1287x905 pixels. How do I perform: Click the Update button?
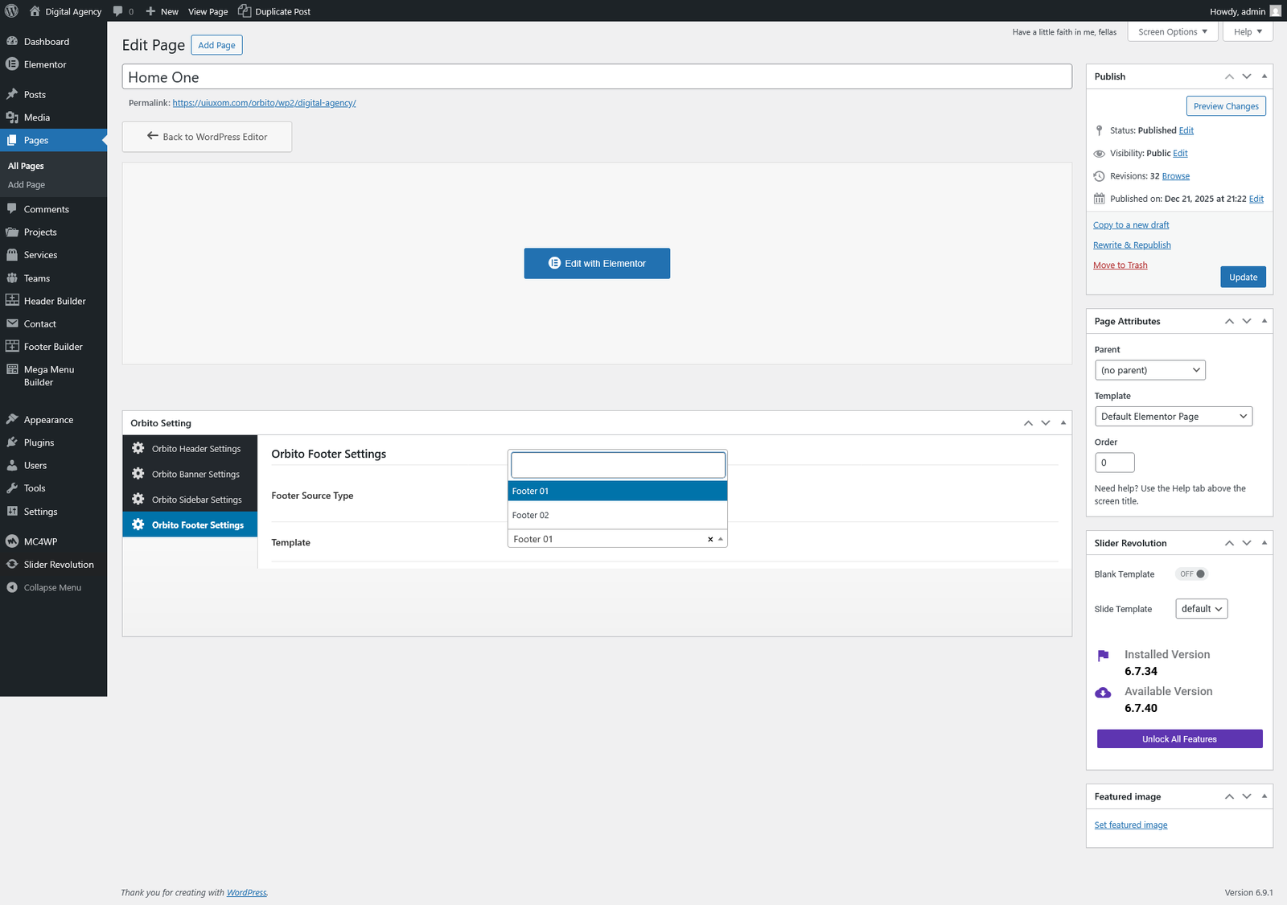tap(1242, 278)
